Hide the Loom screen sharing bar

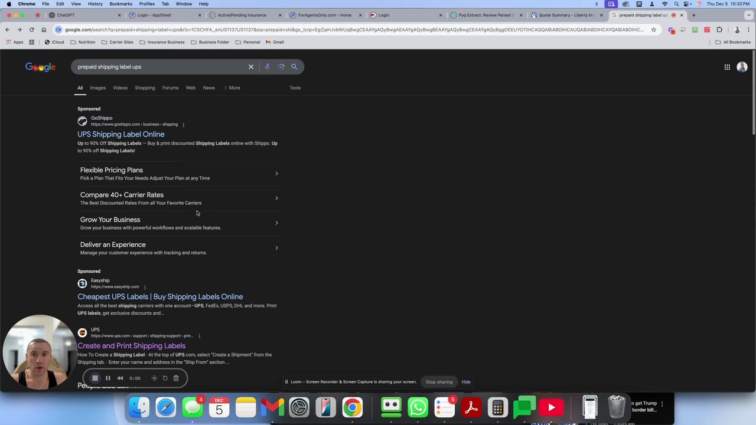[466, 382]
